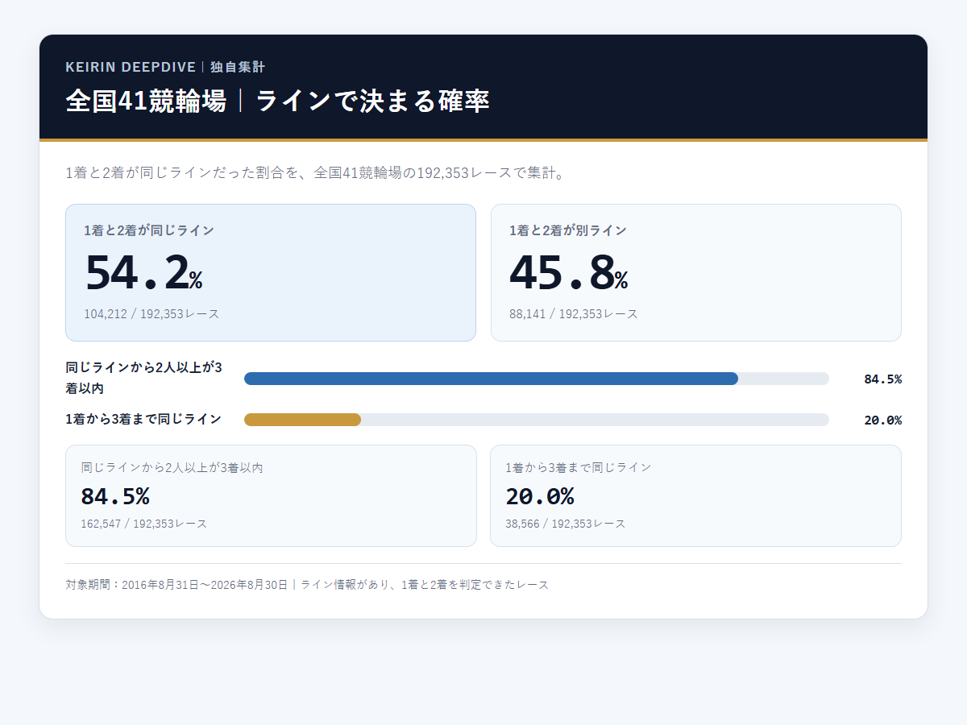Click the 20.0% value beside gold bar
The height and width of the screenshot is (725, 967).
(x=882, y=420)
